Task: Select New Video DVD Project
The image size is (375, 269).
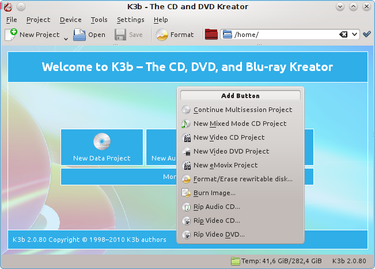Action: pyautogui.click(x=240, y=151)
